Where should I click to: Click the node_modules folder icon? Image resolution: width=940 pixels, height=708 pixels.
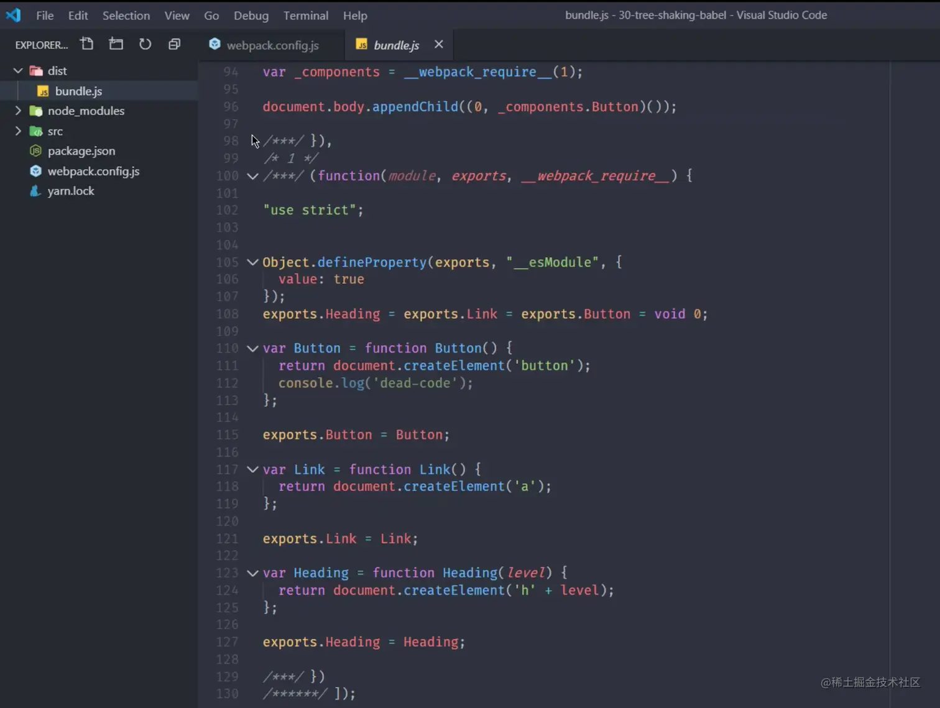coord(36,111)
